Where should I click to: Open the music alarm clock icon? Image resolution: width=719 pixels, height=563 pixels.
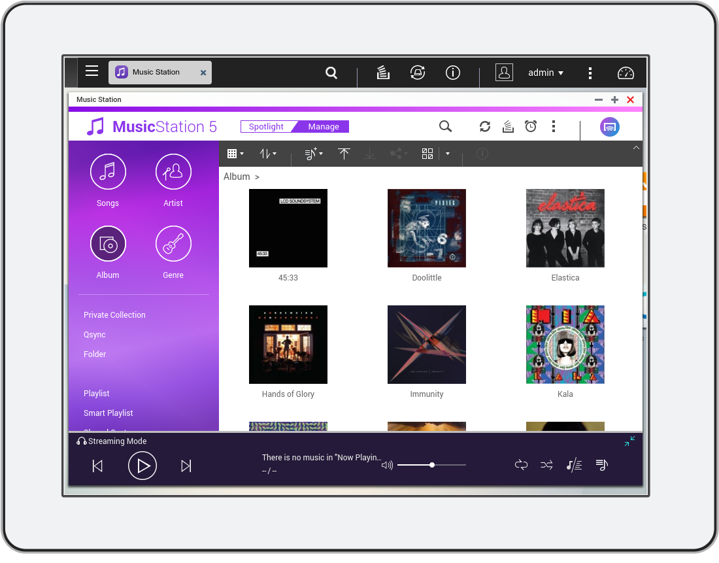coord(531,127)
